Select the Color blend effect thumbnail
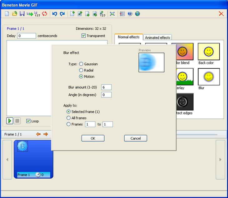Screen dimensions: 228x198 coord(185,52)
